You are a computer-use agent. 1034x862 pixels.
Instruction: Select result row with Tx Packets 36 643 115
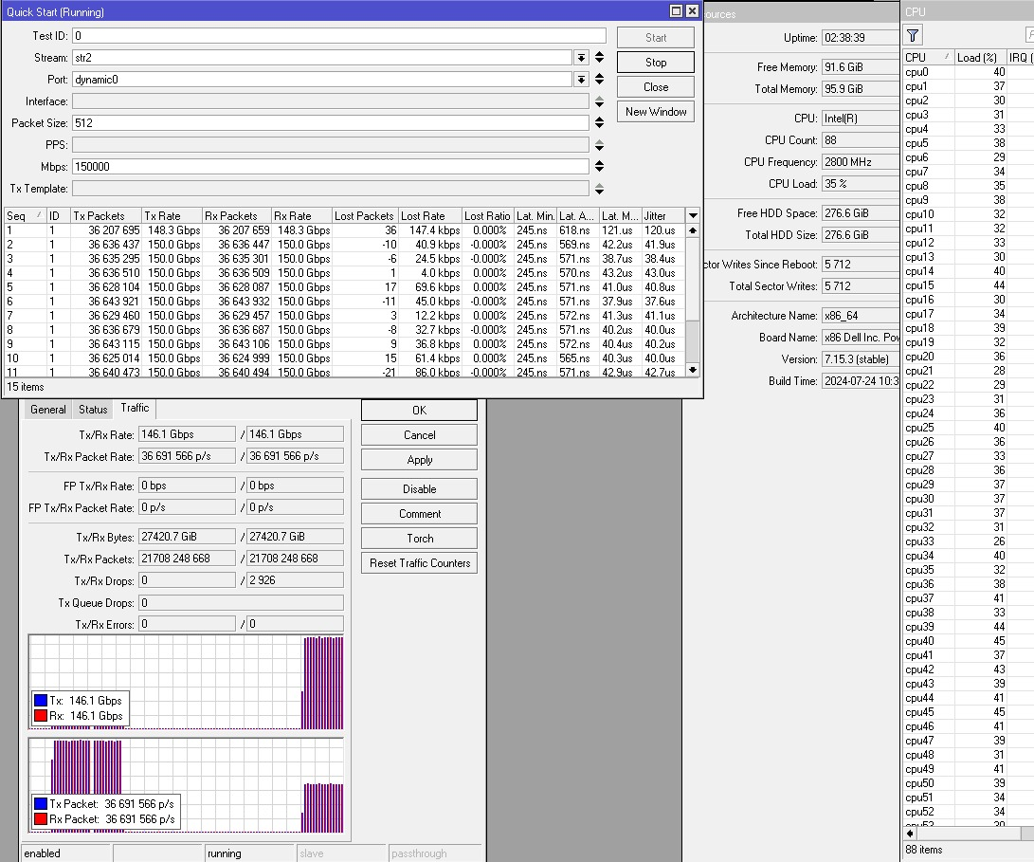click(344, 344)
